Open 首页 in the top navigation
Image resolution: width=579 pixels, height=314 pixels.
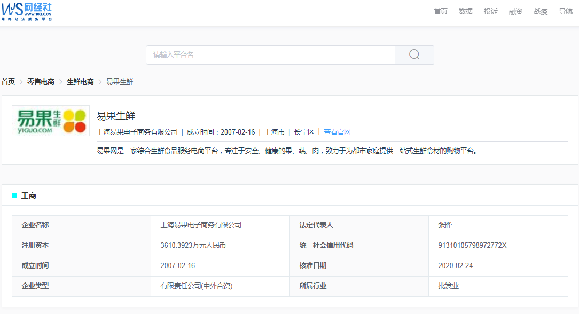pyautogui.click(x=441, y=11)
